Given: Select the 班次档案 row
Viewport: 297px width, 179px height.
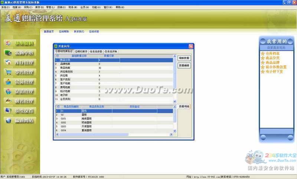Looking at the screenshot, I should tap(114, 91).
